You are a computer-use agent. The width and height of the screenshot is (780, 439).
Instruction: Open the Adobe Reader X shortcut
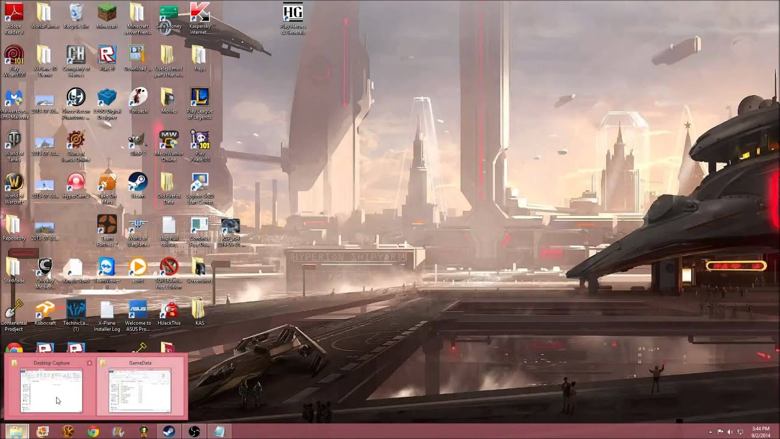(14, 18)
